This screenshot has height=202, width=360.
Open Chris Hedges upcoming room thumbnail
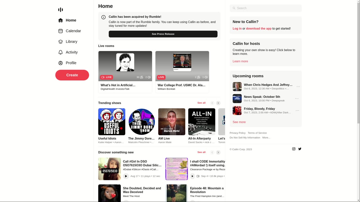tap(237, 87)
